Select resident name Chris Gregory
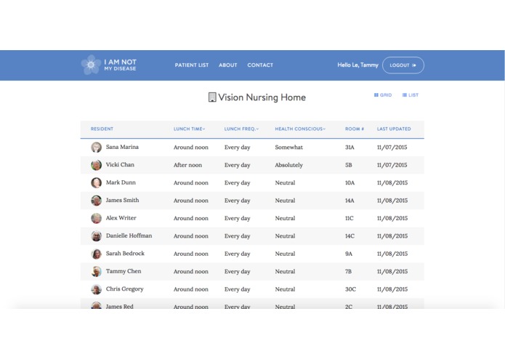Image resolution: width=505 pixels, height=359 pixels. point(125,289)
